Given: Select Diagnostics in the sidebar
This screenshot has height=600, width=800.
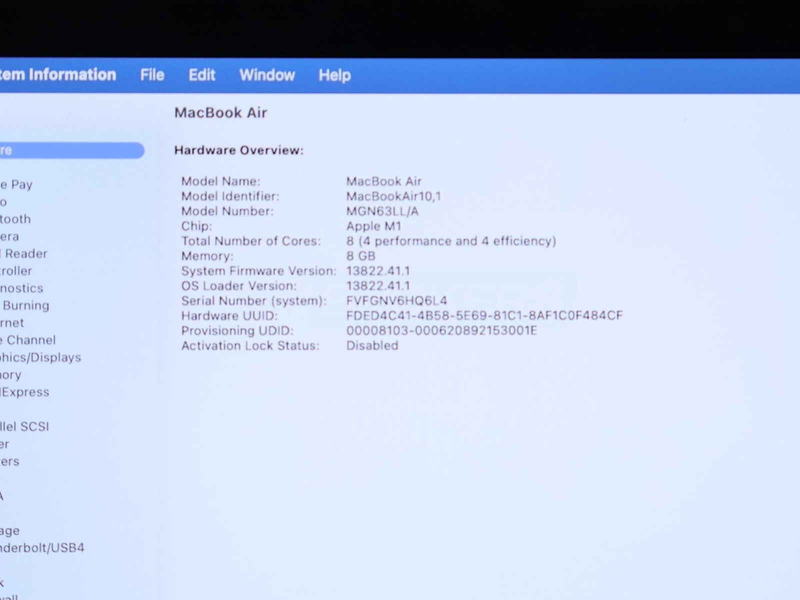Looking at the screenshot, I should coord(22,288).
